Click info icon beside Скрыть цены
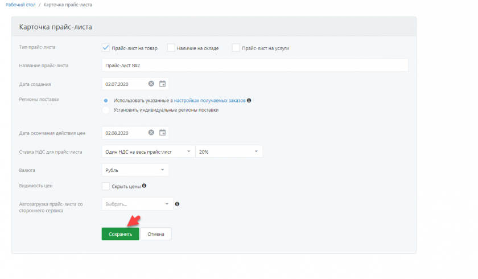 [145, 186]
